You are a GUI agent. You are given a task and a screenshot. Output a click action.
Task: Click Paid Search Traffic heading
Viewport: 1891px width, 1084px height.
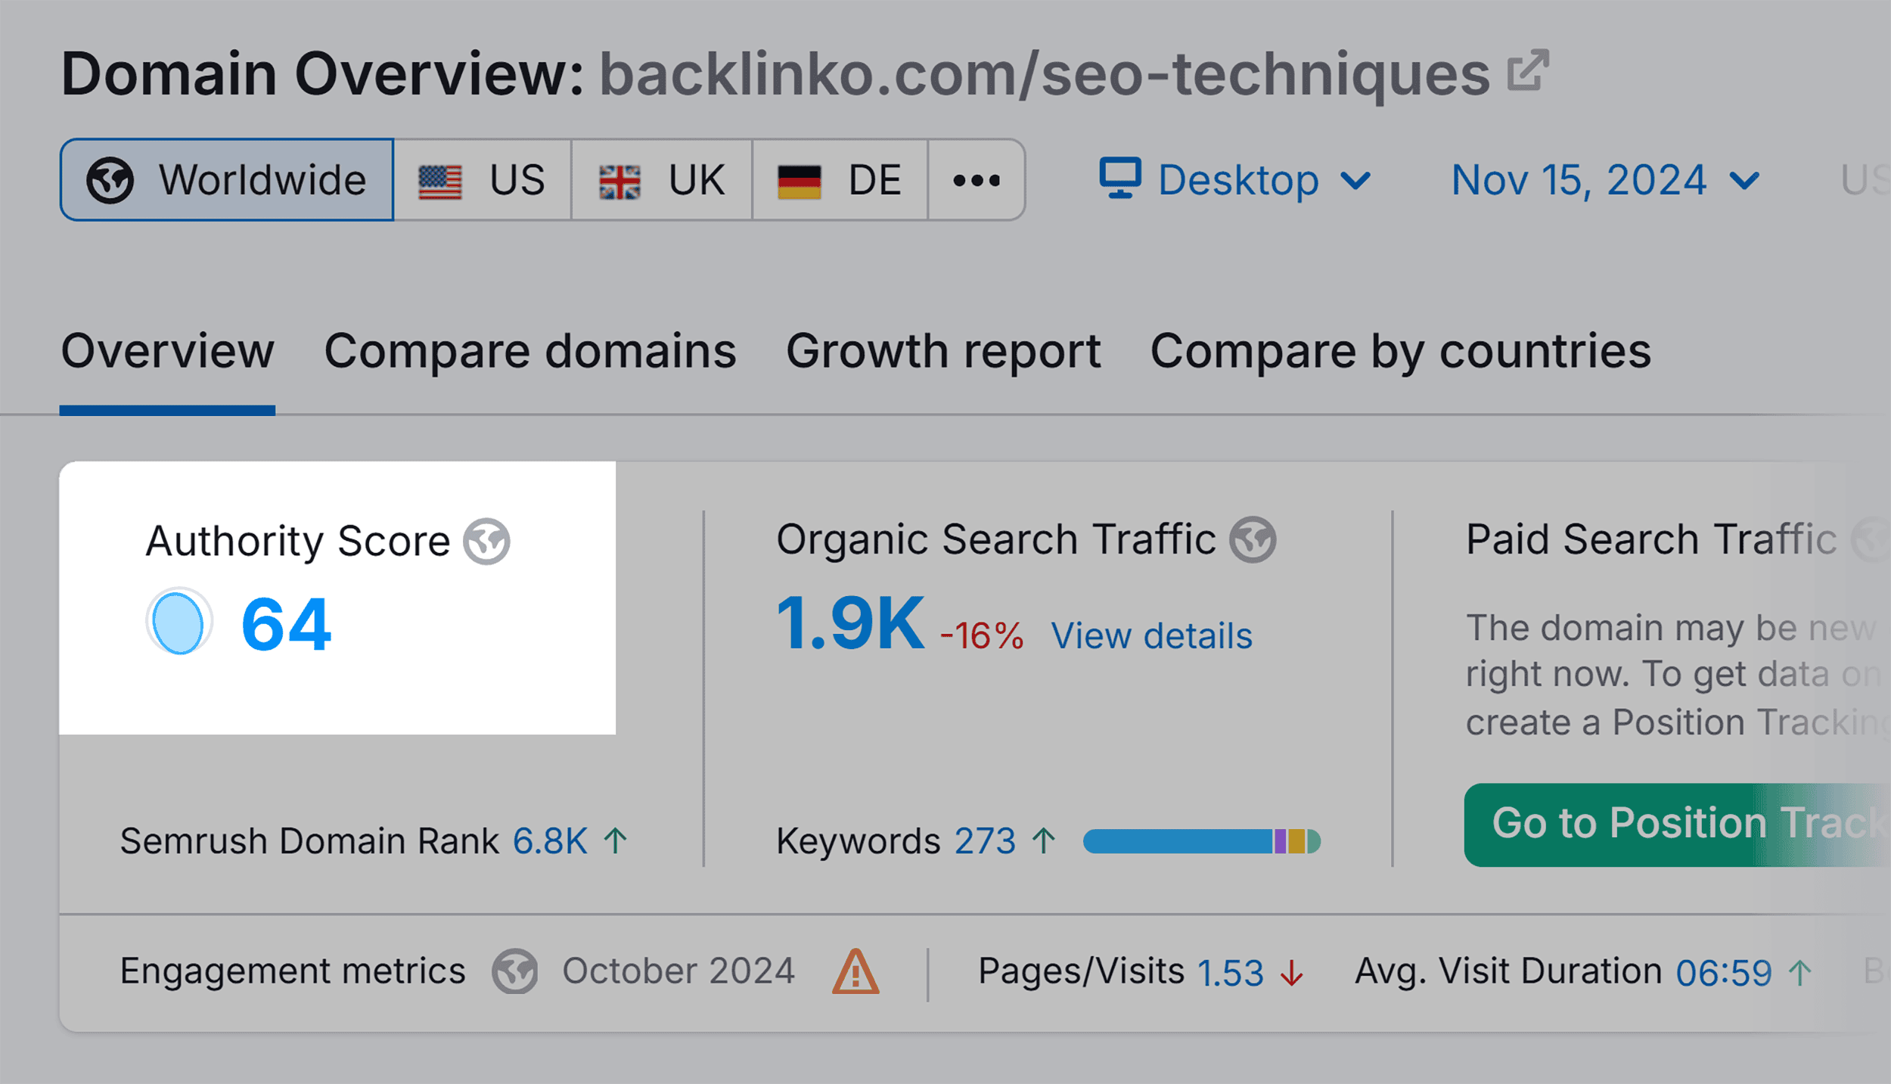[x=1651, y=539]
